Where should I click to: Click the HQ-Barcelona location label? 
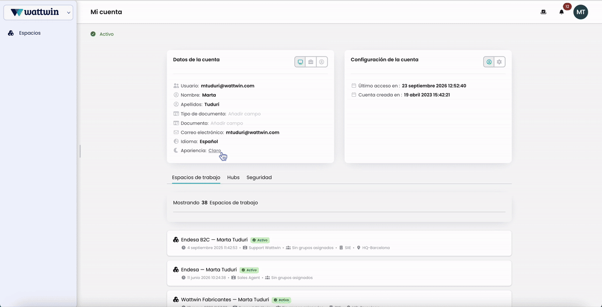376,248
